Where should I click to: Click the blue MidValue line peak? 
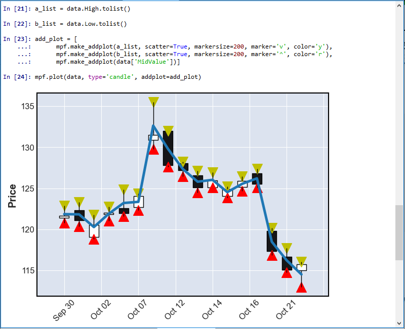(153, 125)
